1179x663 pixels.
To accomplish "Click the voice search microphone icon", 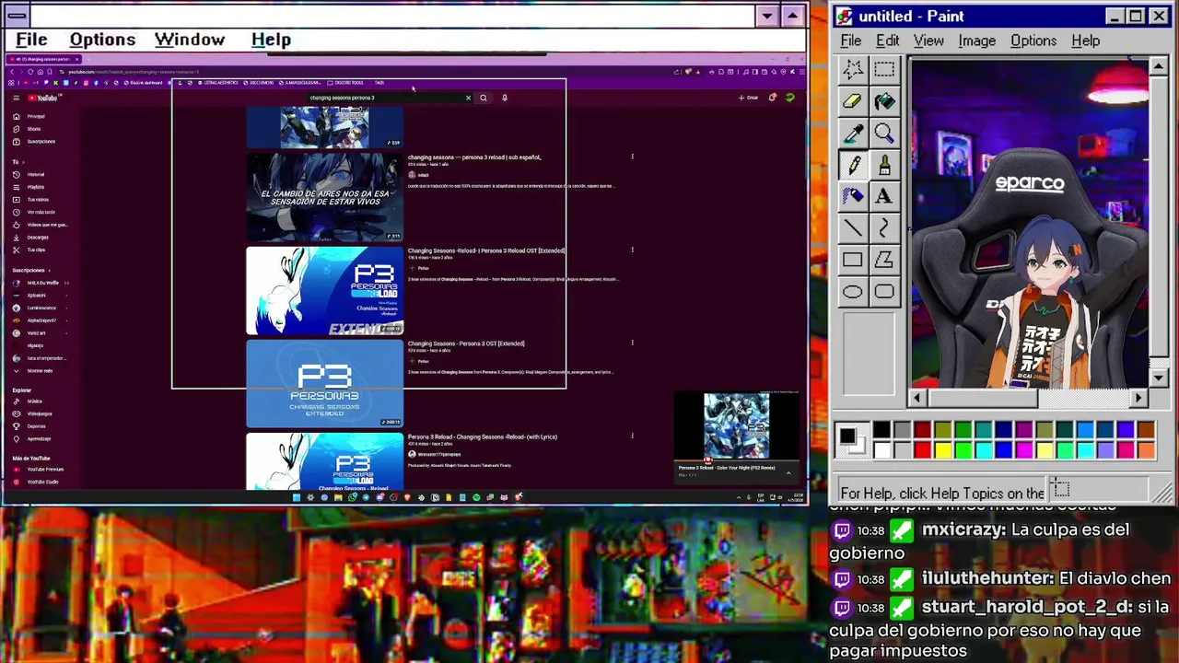I will [x=505, y=98].
